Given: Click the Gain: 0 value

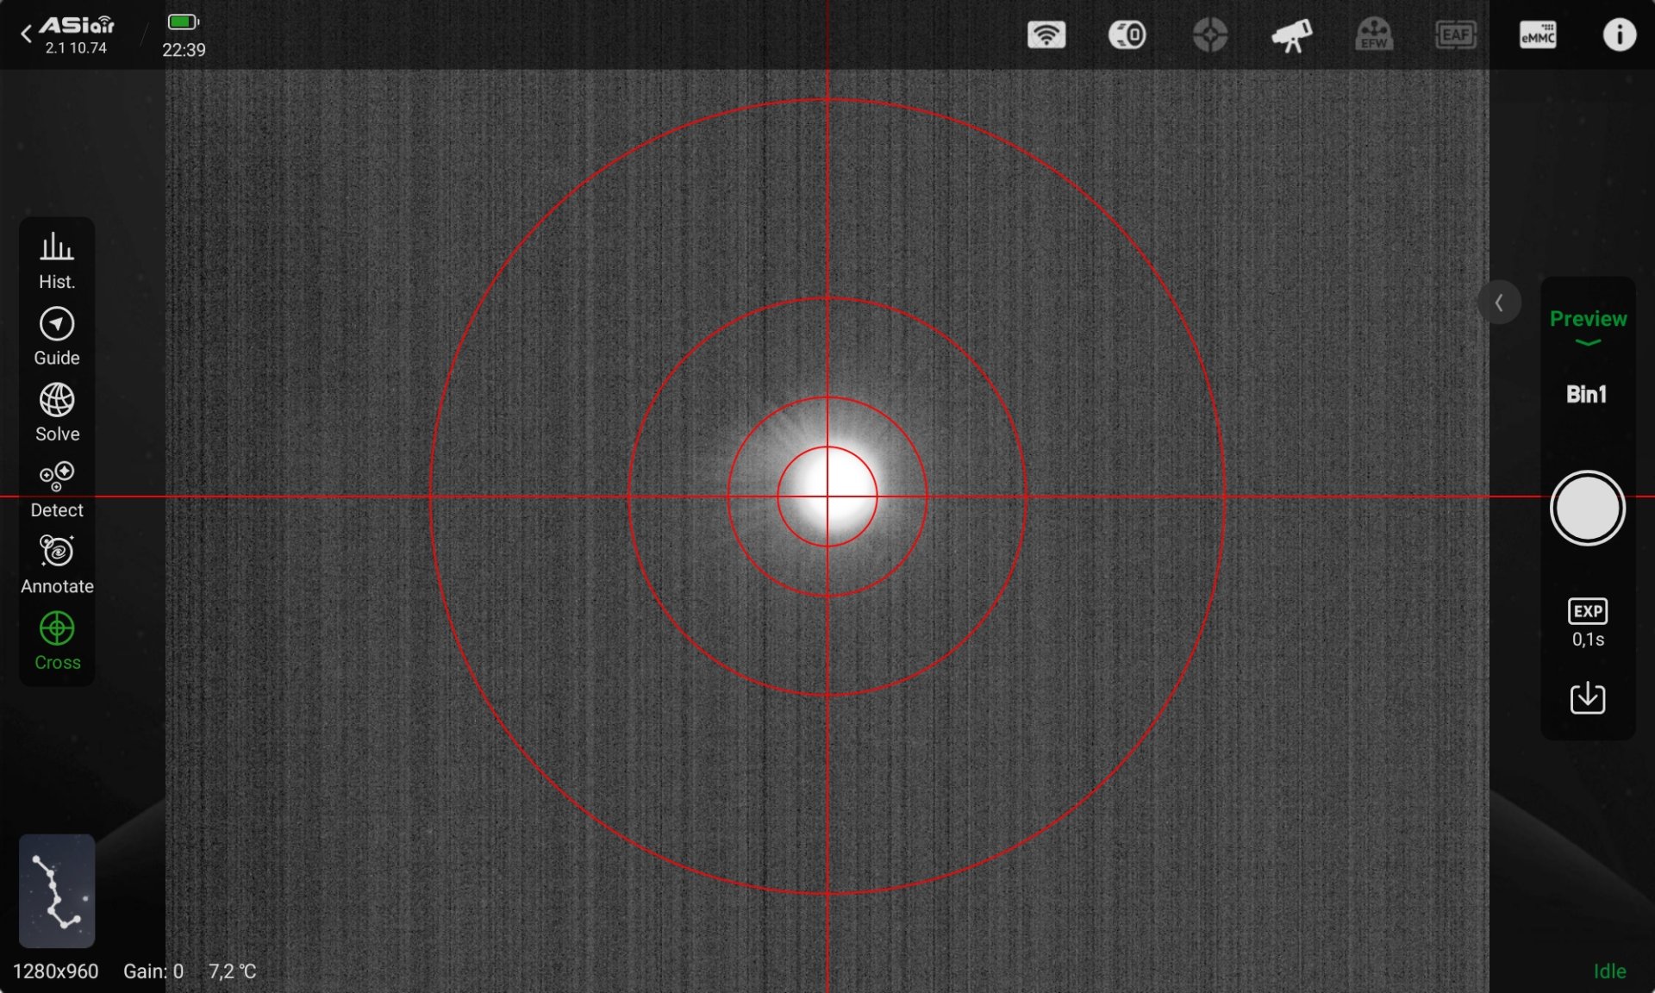Looking at the screenshot, I should (x=153, y=971).
